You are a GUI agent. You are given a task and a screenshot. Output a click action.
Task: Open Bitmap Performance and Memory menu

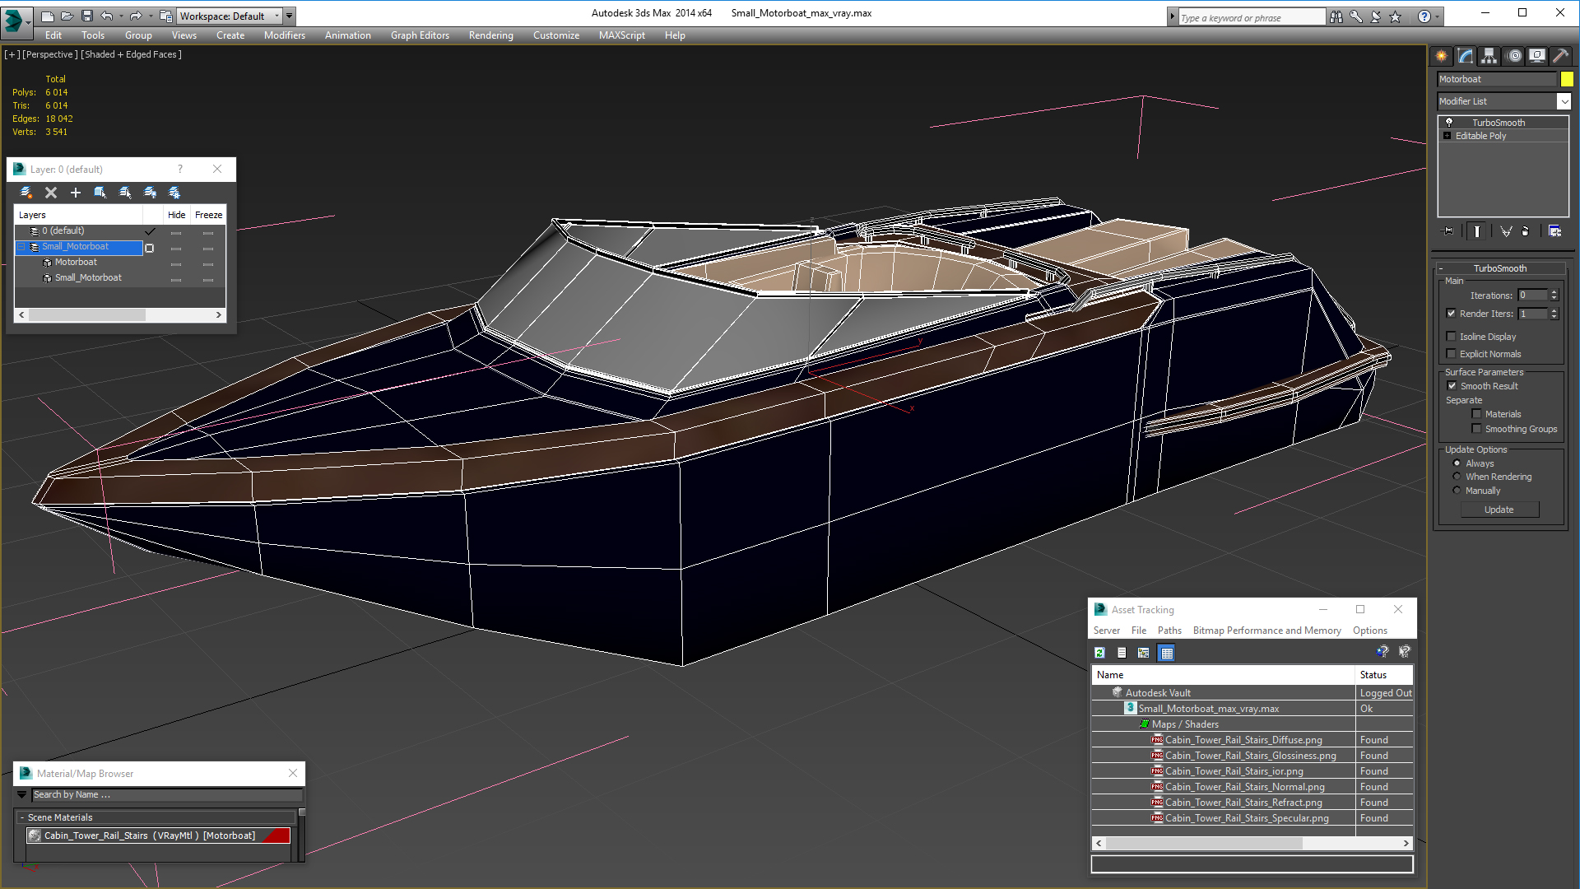pyautogui.click(x=1266, y=631)
